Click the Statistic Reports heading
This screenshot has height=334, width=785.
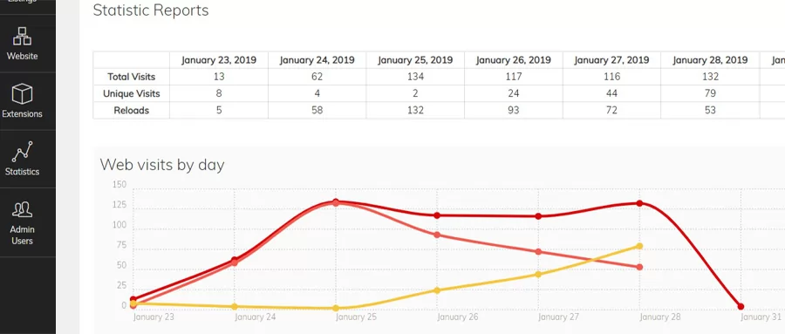coord(151,10)
